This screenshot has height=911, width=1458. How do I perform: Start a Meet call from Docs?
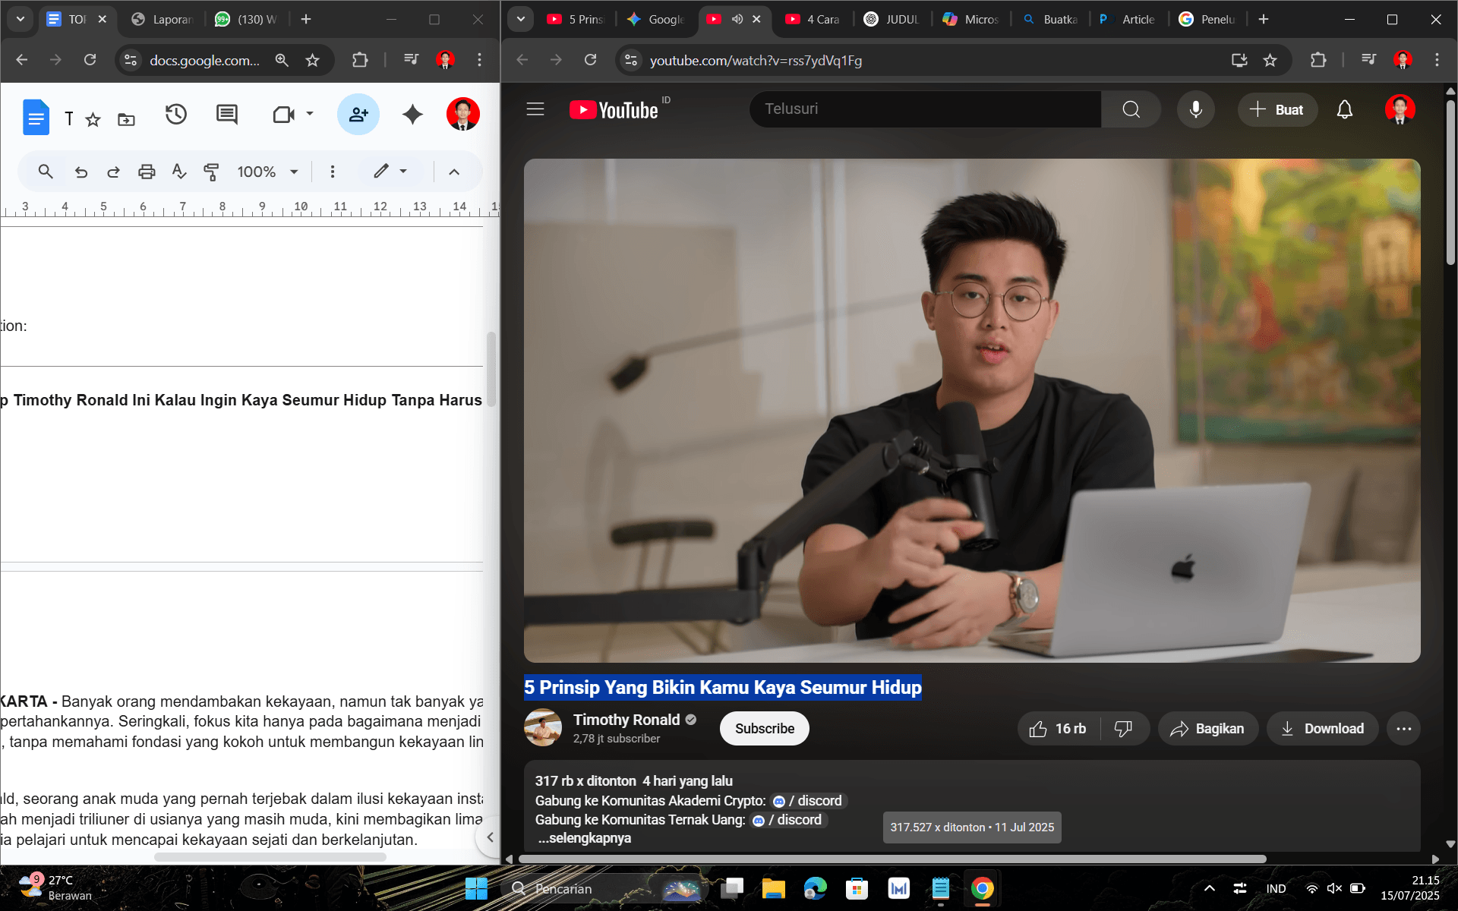point(283,115)
